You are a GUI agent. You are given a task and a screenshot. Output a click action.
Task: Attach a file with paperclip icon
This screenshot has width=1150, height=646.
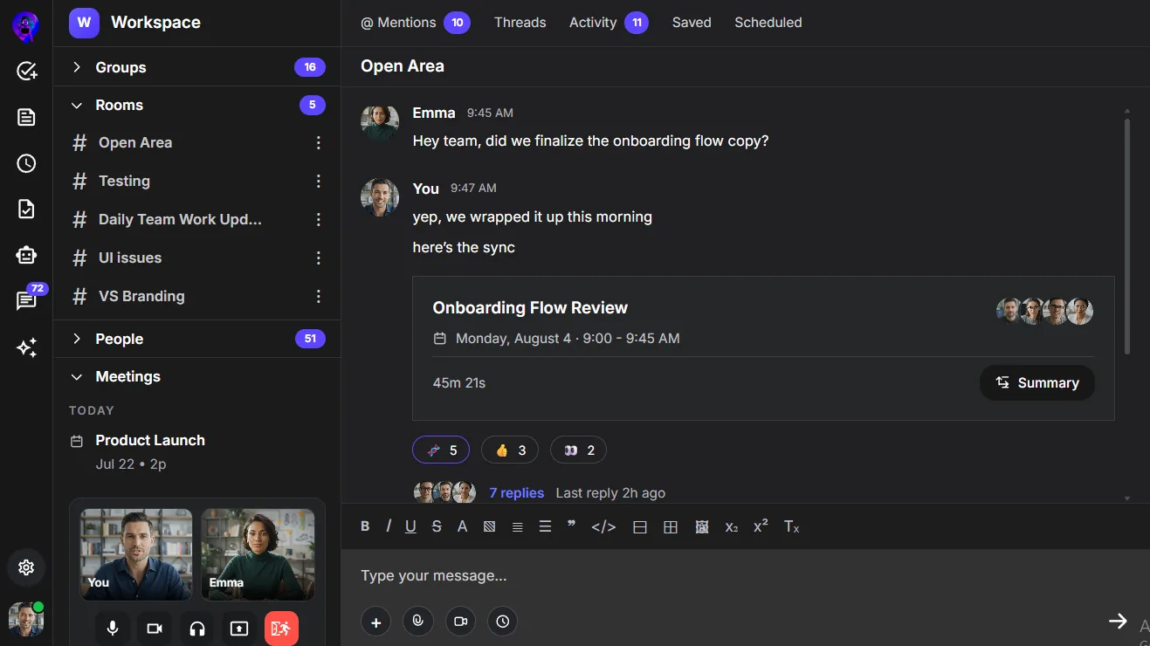tap(418, 622)
